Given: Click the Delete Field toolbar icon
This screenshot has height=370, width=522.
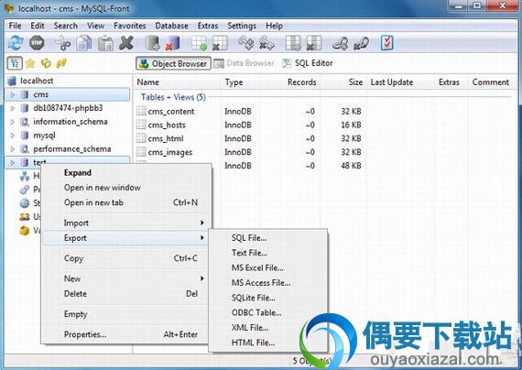Looking at the screenshot, I should (x=314, y=43).
